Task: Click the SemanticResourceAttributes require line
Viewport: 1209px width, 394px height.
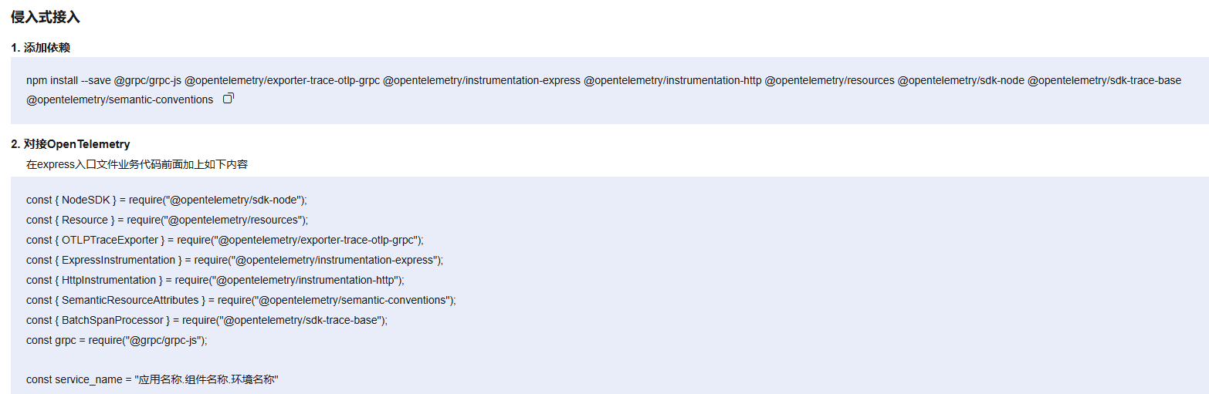Action: click(241, 300)
